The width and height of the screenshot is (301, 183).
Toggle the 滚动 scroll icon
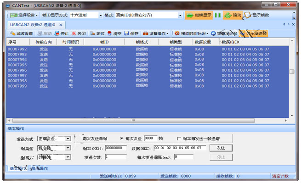point(228,15)
